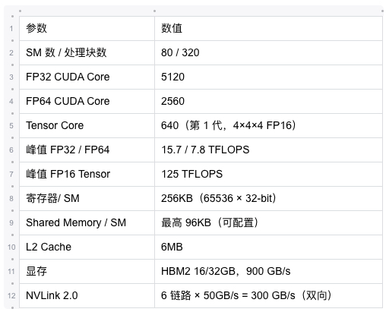Select the header cell labeled 数值
Viewport: 386px width, 312px height.
[268, 28]
